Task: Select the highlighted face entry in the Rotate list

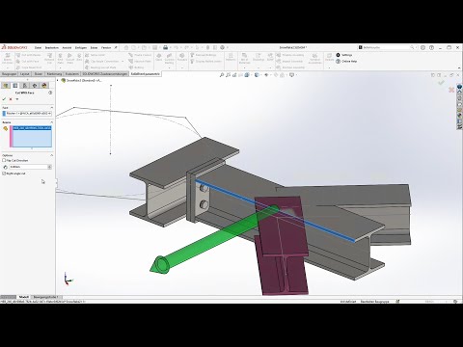Action: point(32,128)
